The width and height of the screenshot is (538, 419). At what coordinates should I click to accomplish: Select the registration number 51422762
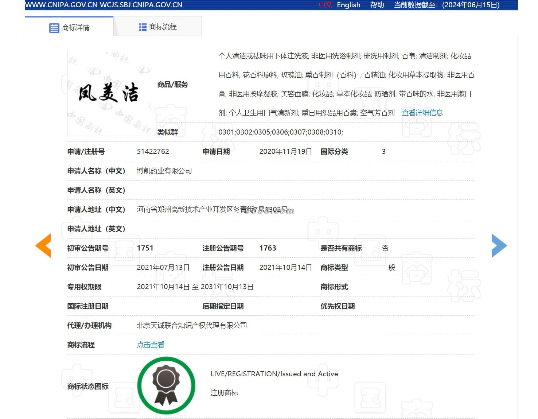(153, 151)
